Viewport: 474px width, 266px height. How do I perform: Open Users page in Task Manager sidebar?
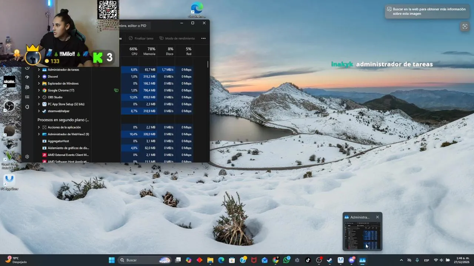[x=27, y=87]
